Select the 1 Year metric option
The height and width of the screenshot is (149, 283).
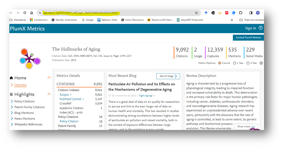point(234,63)
